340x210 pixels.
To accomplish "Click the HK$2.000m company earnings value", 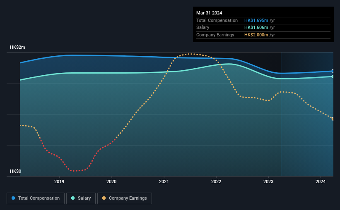I will [256, 35].
